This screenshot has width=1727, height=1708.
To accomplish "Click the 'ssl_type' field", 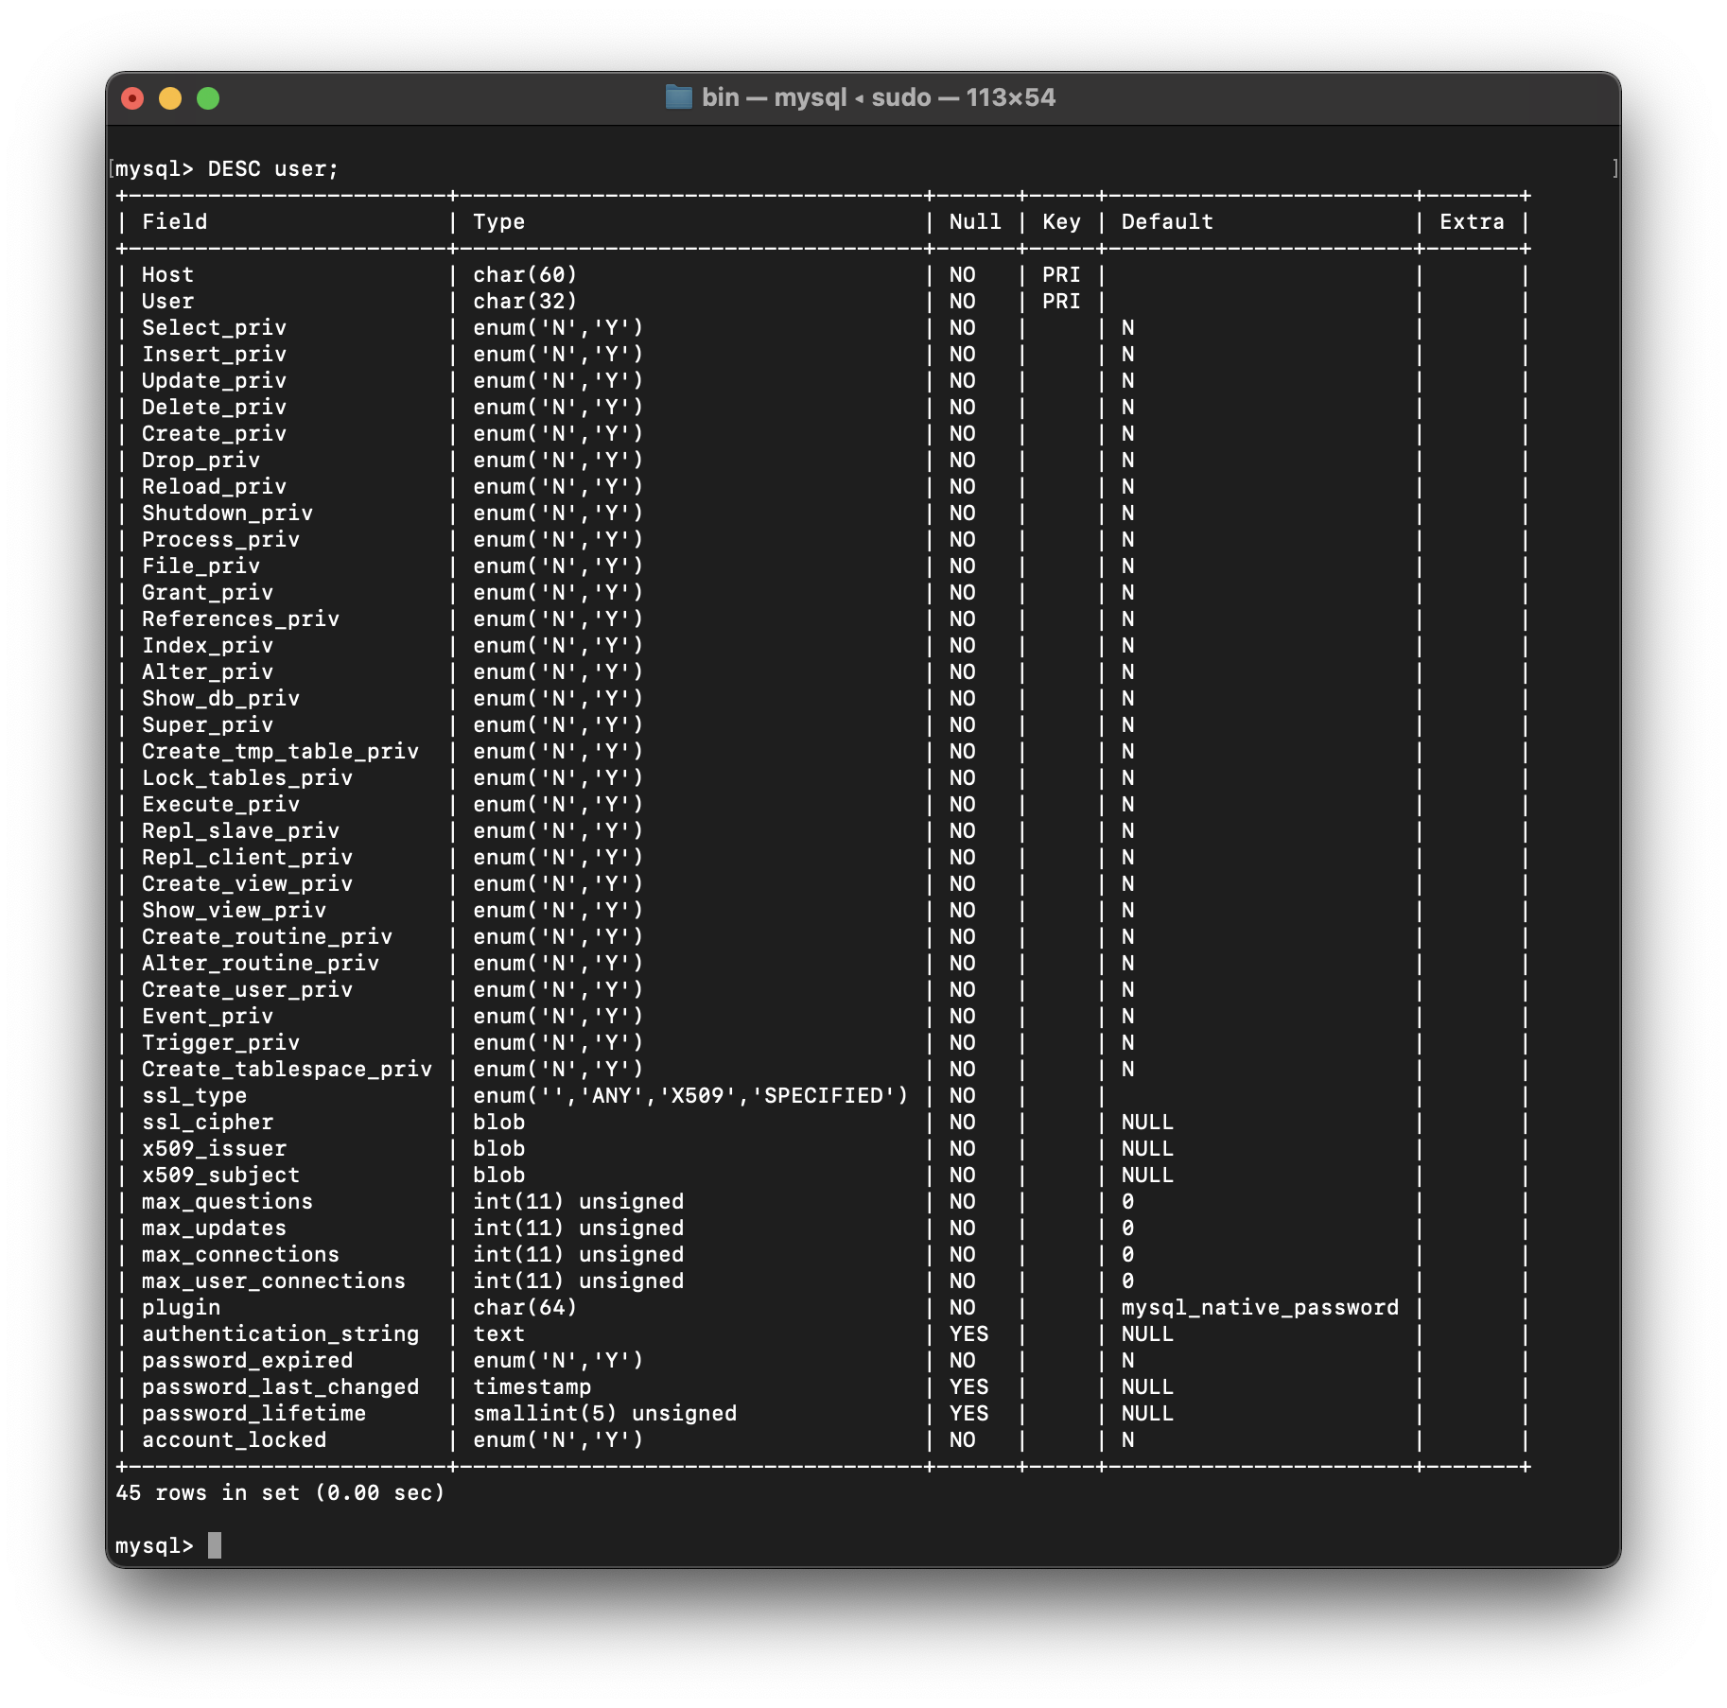I will pos(194,1096).
